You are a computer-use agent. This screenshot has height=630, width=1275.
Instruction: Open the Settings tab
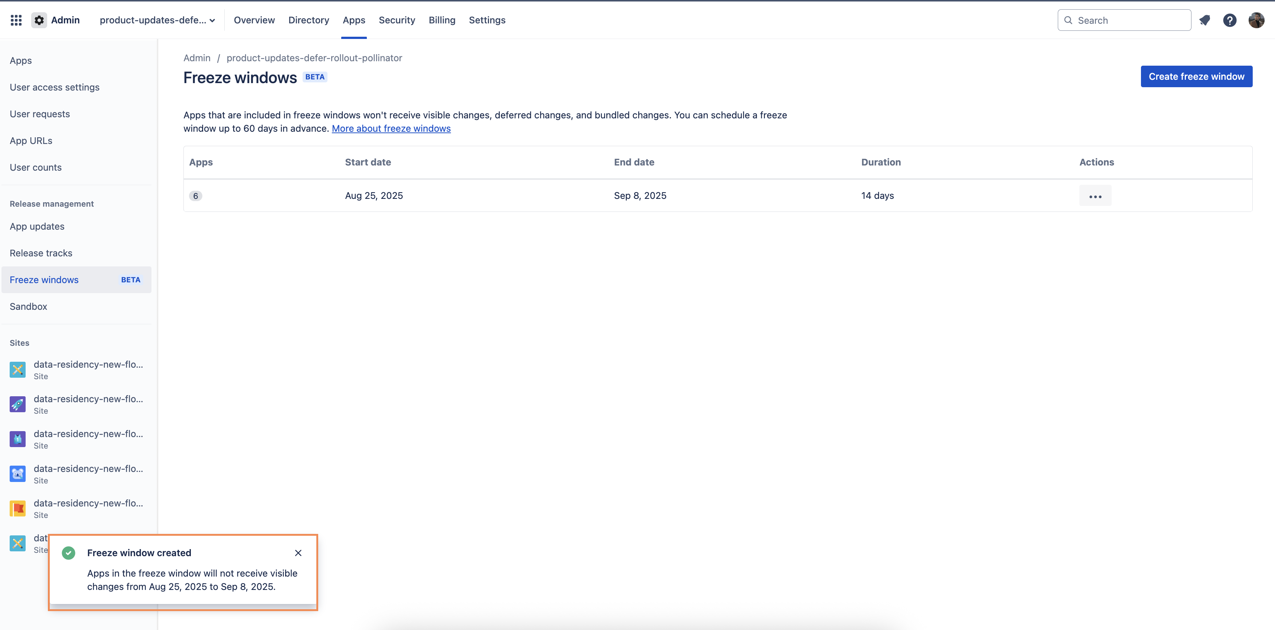487,20
